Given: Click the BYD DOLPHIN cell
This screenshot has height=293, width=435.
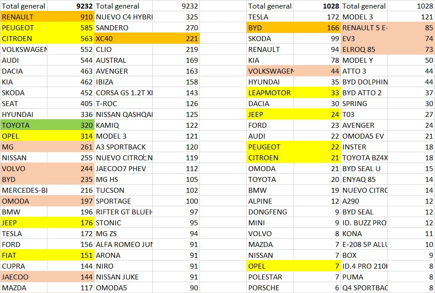Looking at the screenshot, I should click(364, 82).
